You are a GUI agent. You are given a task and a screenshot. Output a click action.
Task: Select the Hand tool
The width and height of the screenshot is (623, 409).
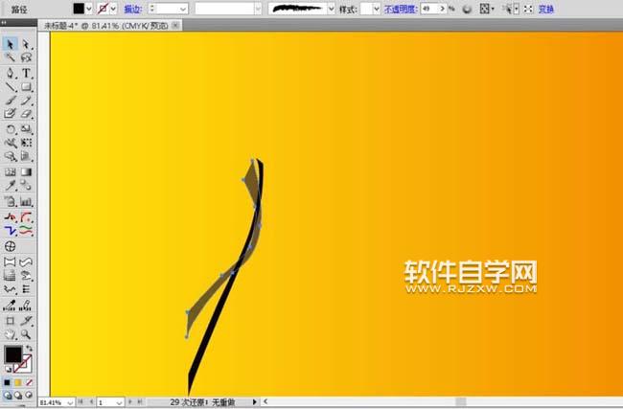10,334
